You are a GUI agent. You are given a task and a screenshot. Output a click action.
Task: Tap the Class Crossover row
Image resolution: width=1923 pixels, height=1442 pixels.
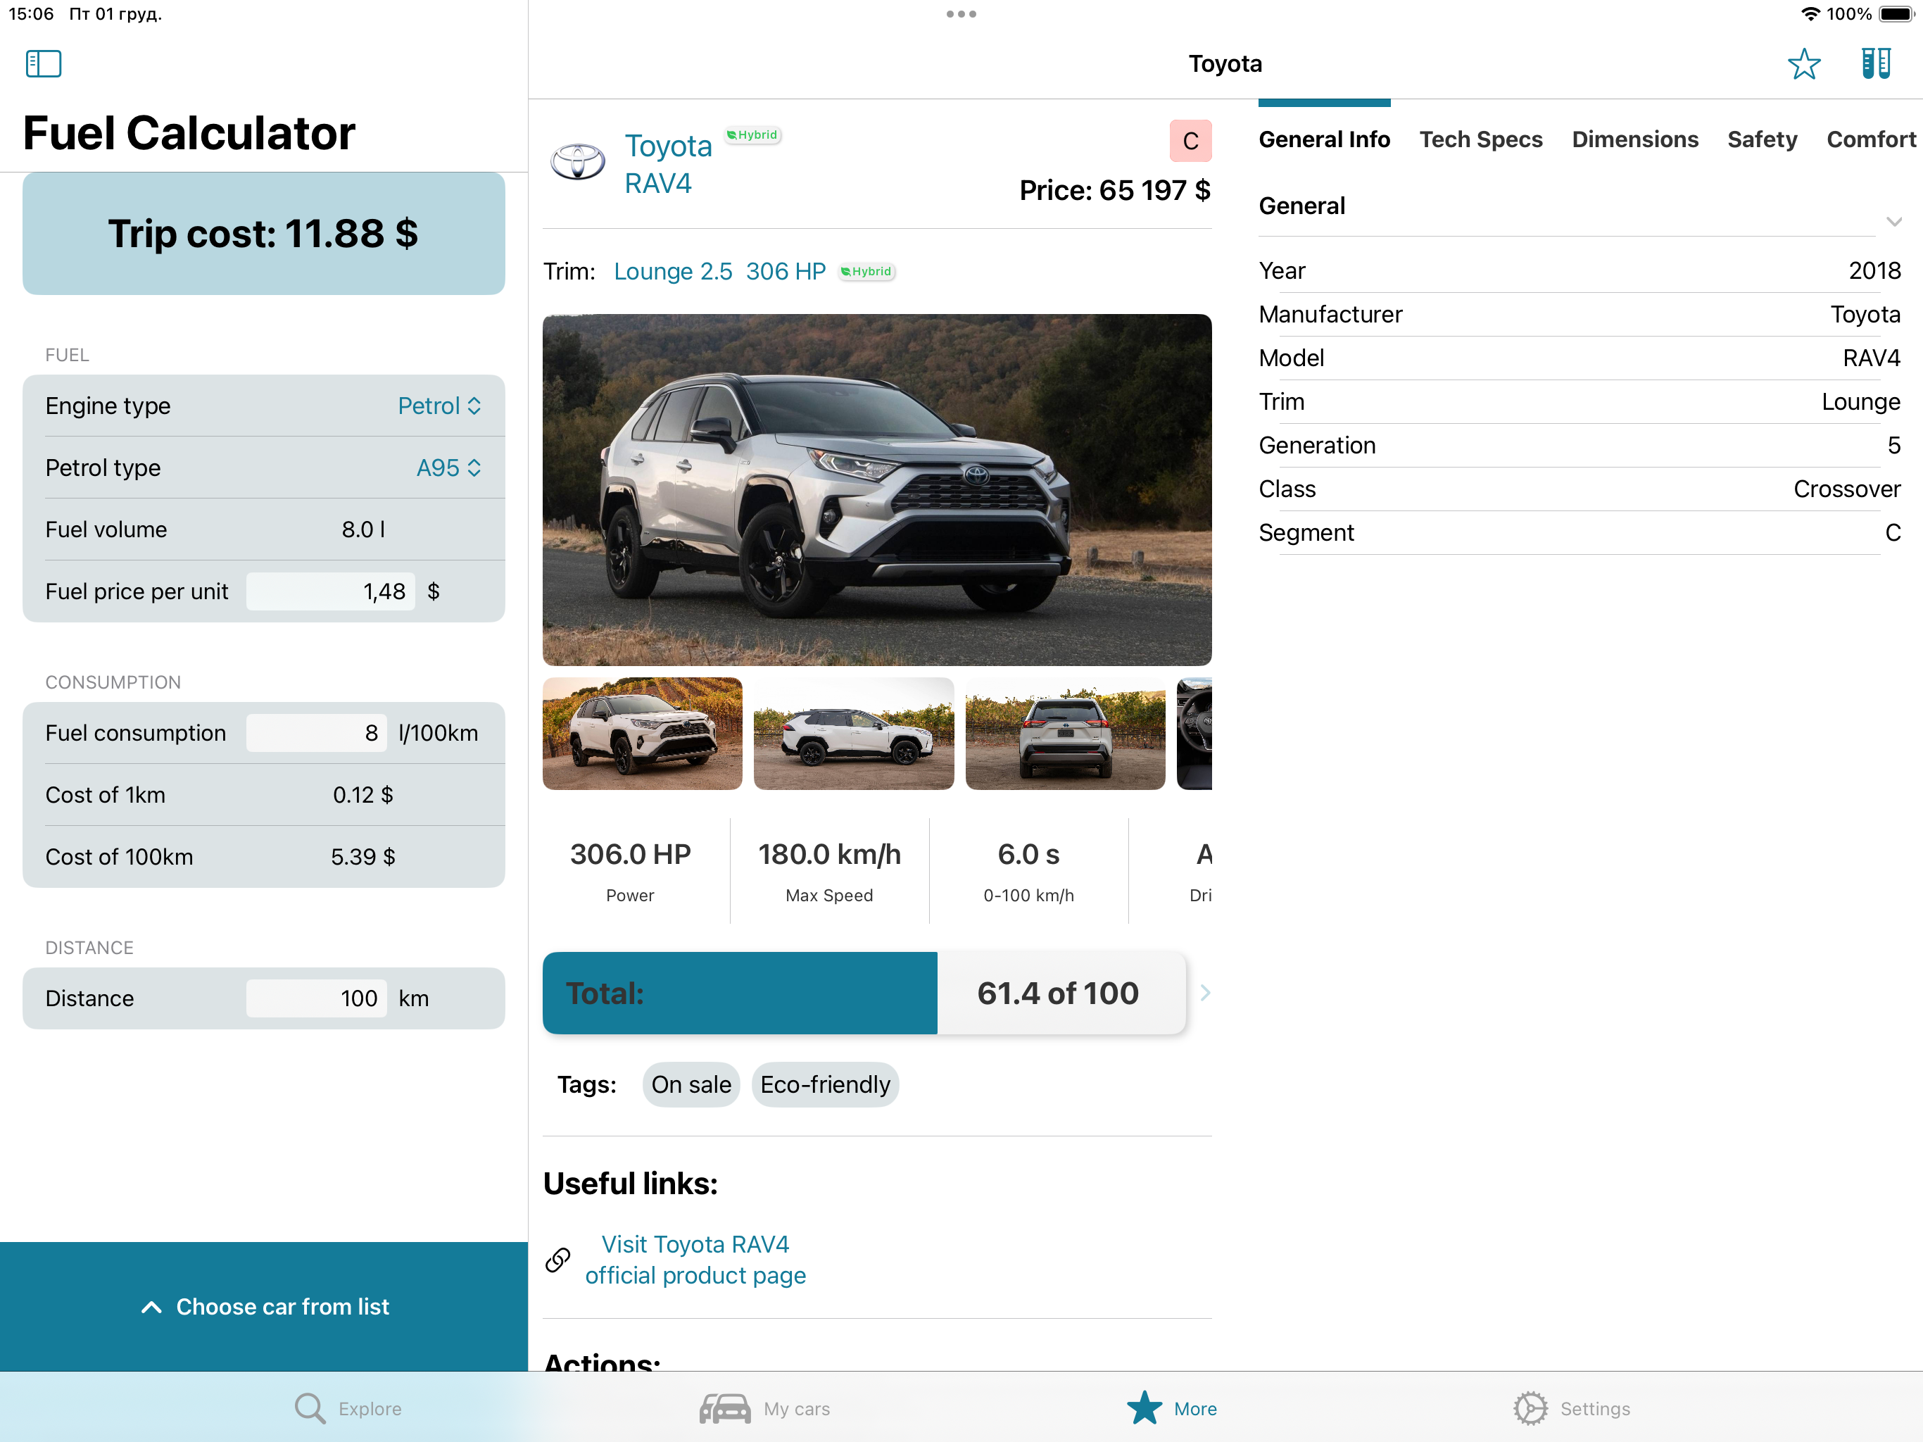1580,489
